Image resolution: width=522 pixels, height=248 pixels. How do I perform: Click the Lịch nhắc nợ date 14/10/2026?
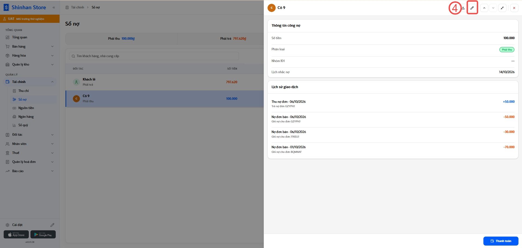[507, 72]
